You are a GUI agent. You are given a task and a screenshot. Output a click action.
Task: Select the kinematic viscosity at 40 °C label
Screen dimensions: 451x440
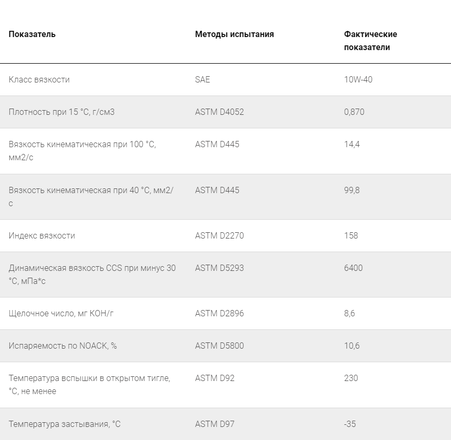point(91,196)
